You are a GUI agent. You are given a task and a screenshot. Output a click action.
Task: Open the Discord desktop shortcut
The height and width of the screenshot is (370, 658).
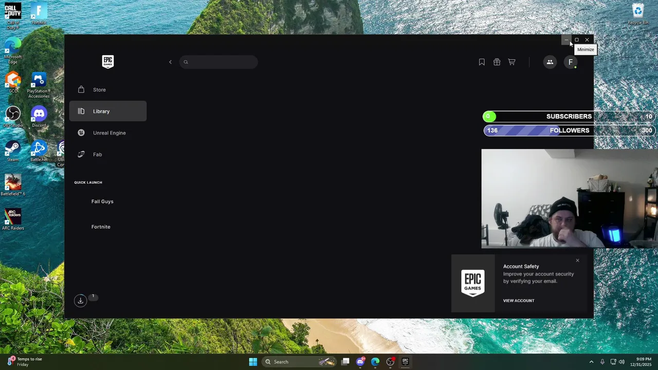point(39,117)
